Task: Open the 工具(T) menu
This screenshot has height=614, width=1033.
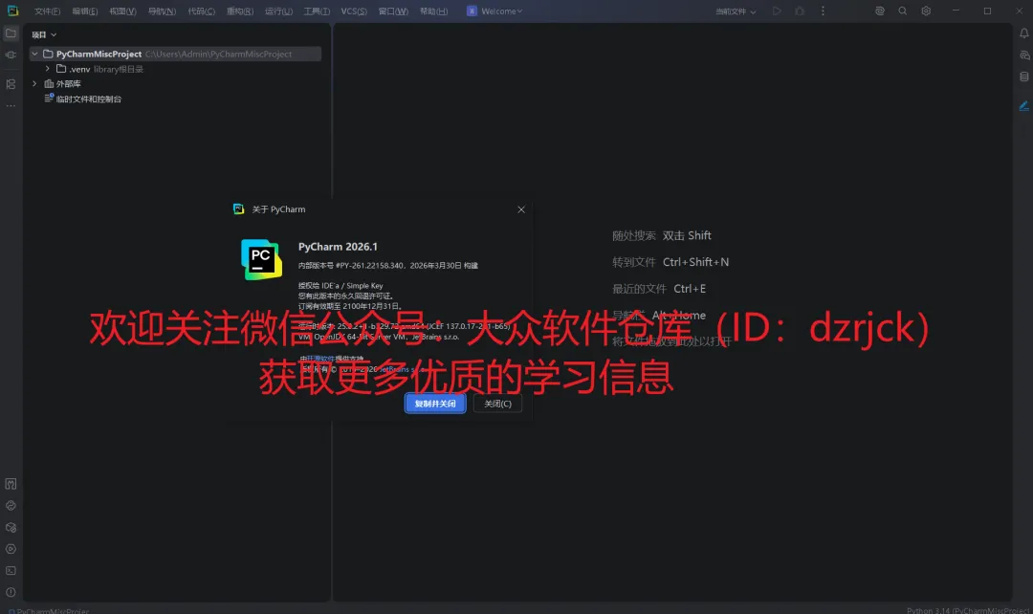Action: pos(317,11)
